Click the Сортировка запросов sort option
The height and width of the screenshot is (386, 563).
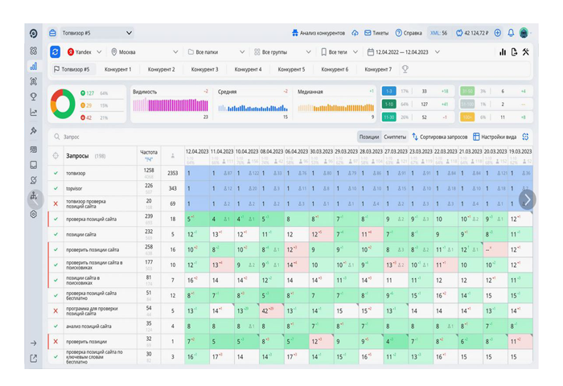coord(439,137)
